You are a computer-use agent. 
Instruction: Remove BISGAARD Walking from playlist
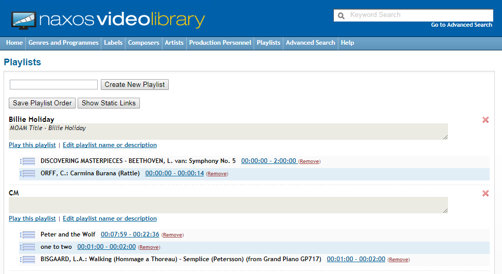coord(398,260)
